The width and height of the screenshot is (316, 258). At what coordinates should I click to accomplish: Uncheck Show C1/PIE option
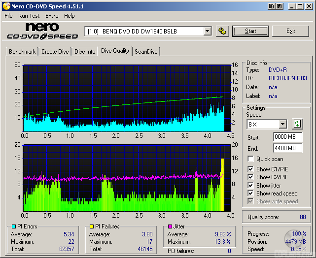[x=251, y=169]
